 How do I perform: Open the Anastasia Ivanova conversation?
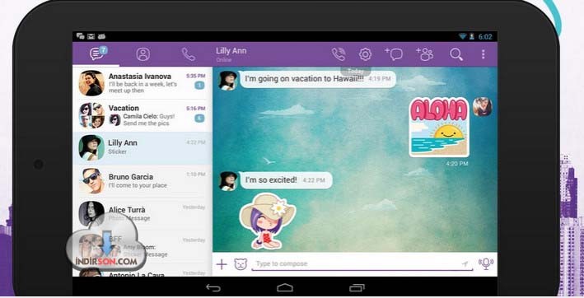pyautogui.click(x=142, y=83)
